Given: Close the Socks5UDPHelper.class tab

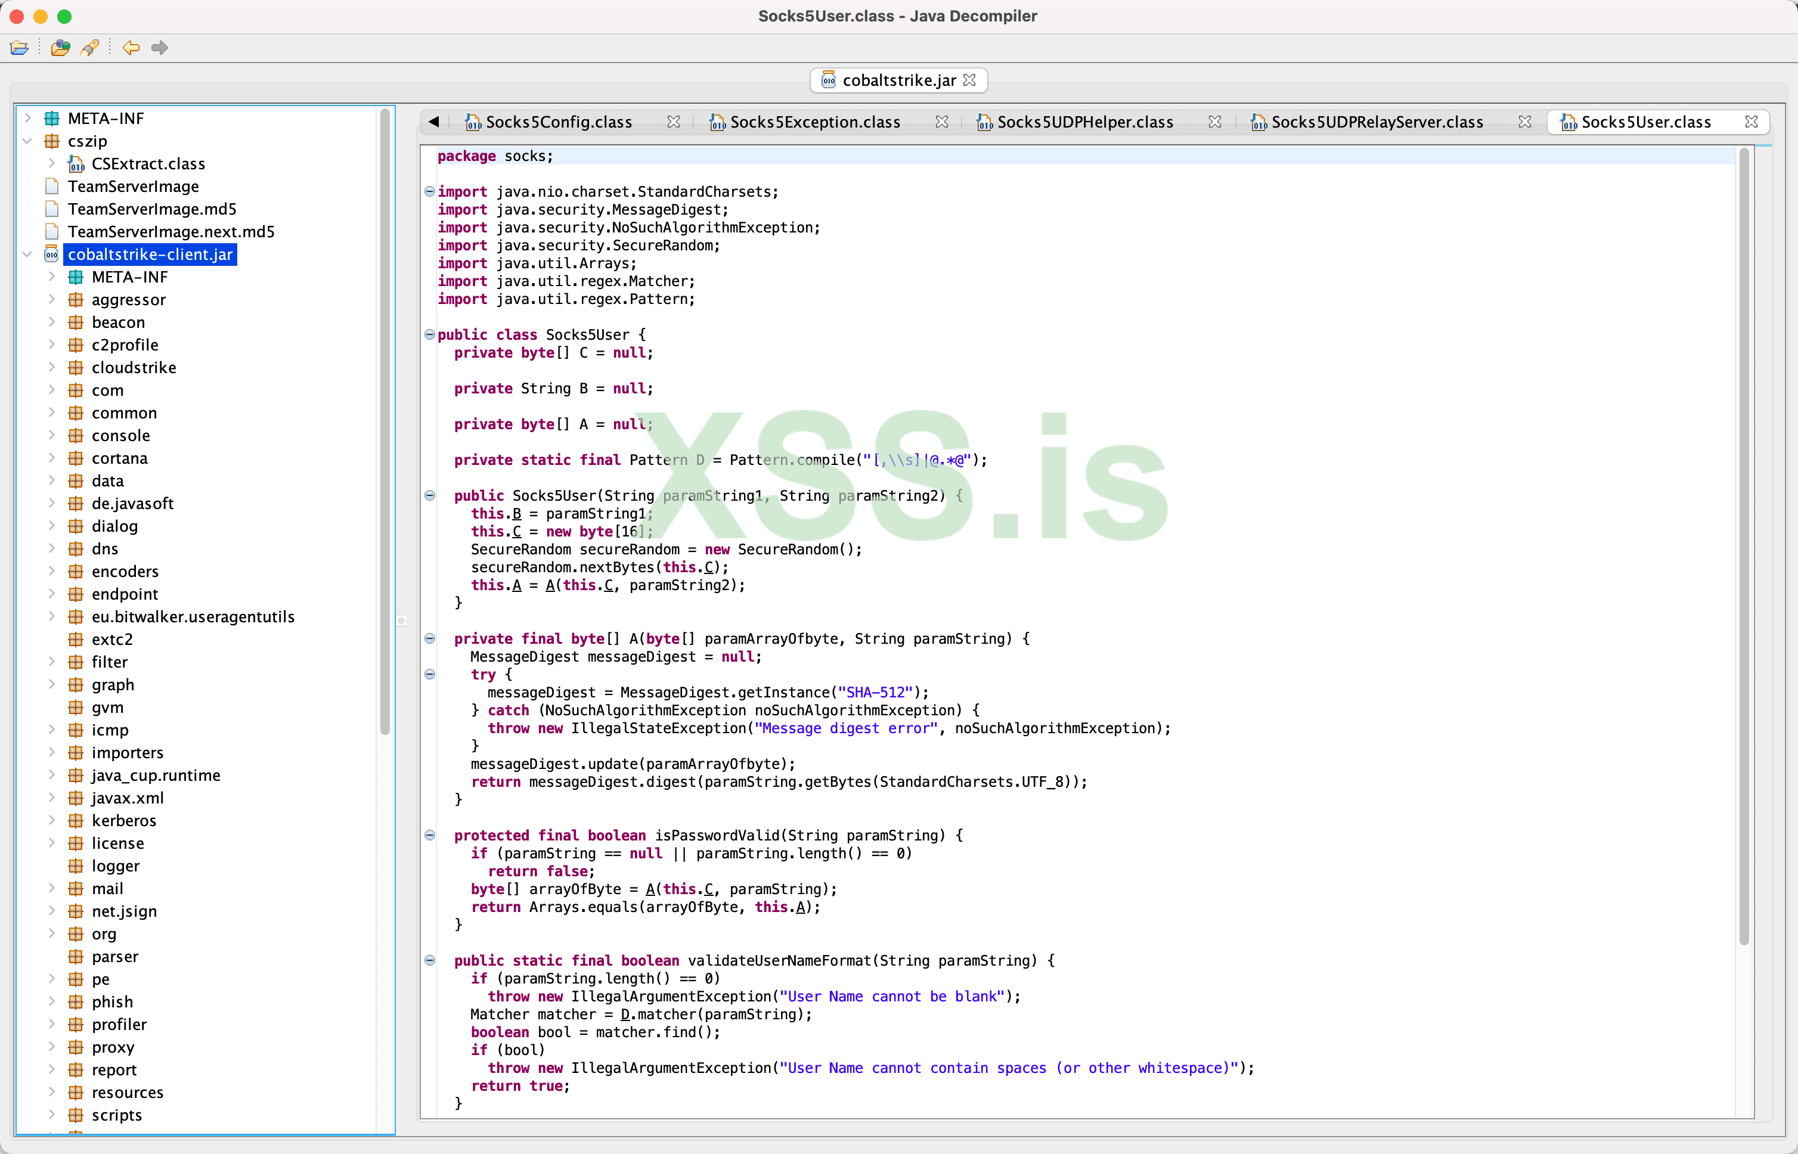Looking at the screenshot, I should pyautogui.click(x=1214, y=122).
